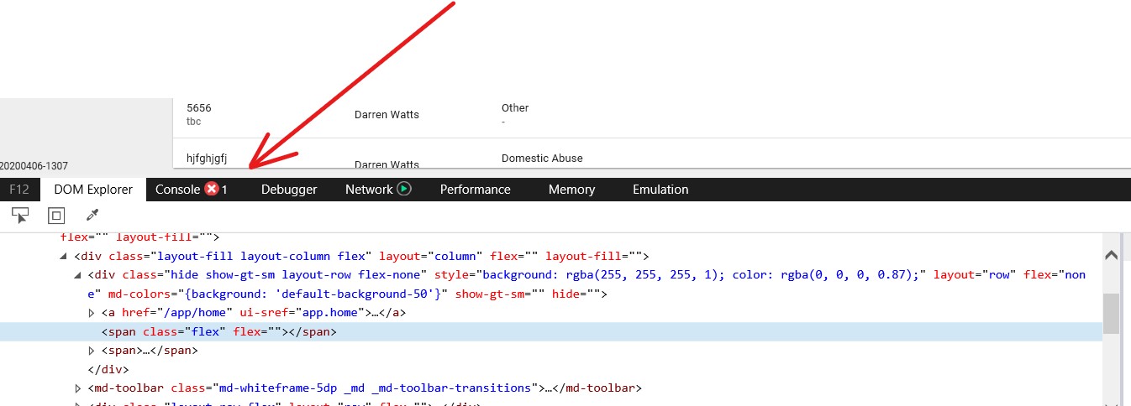Open the Emulation tab
This screenshot has height=406, width=1131.
pos(660,190)
